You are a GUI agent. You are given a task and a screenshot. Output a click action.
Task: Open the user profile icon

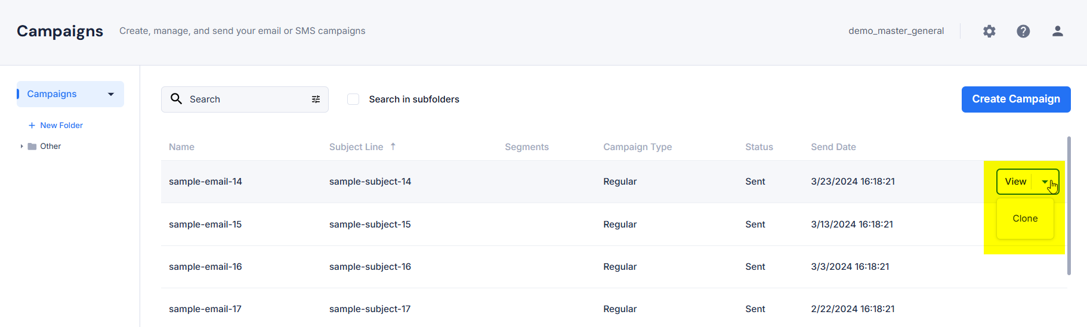1057,31
